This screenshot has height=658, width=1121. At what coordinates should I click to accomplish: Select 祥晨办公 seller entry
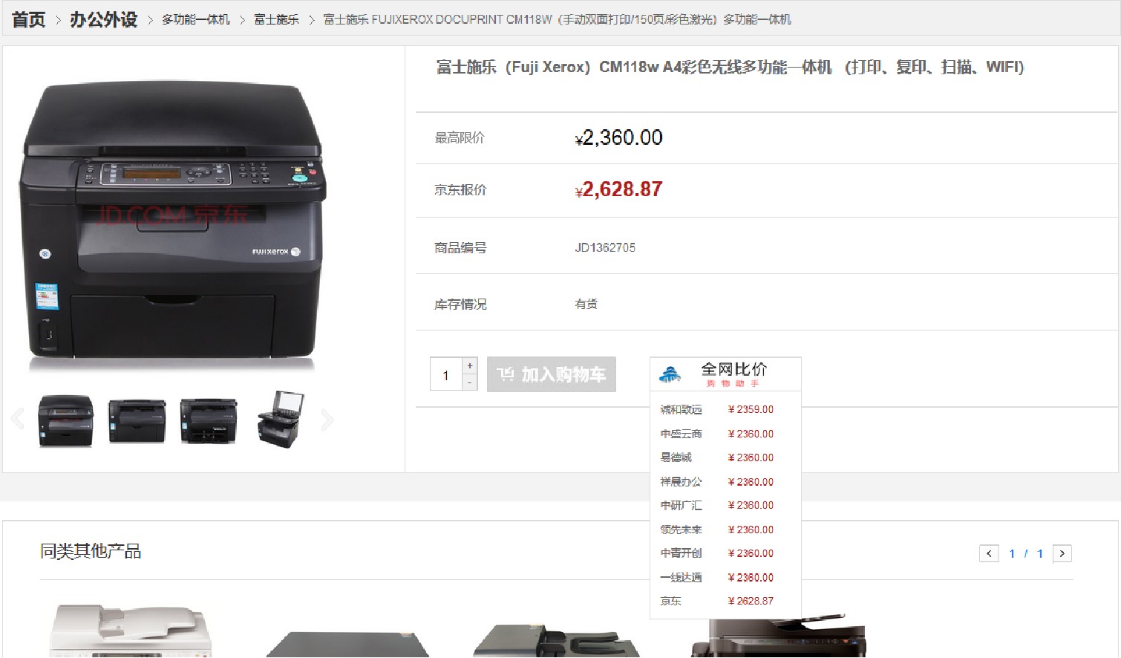click(681, 482)
